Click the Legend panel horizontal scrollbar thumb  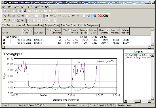click(x=138, y=101)
